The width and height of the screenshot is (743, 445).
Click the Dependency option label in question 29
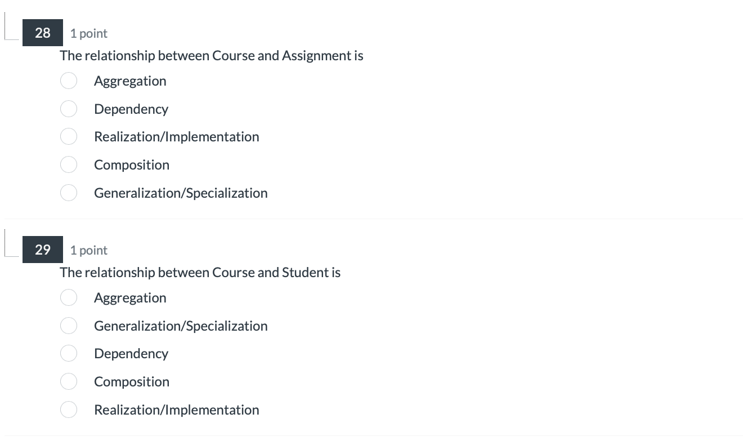coord(131,353)
